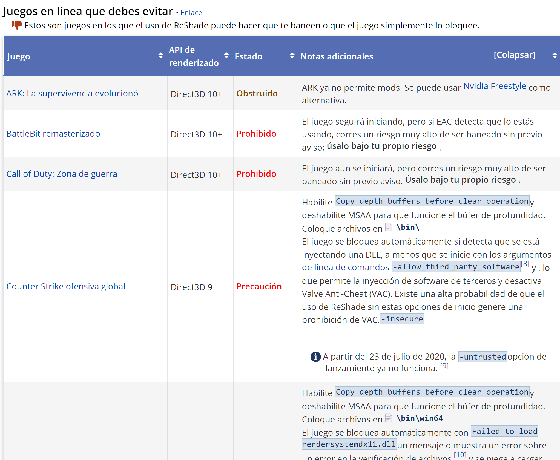This screenshot has width=560, height=460.
Task: Sort by Notas adicionales arrows
Action: tap(555, 56)
